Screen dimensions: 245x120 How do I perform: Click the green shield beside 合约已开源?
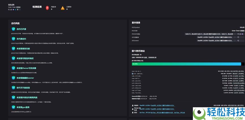coord(13,29)
